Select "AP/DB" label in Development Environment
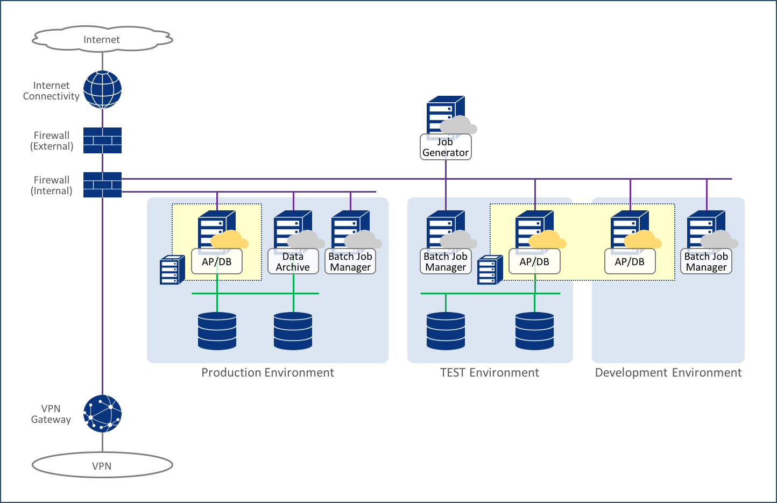777x503 pixels. click(x=630, y=261)
